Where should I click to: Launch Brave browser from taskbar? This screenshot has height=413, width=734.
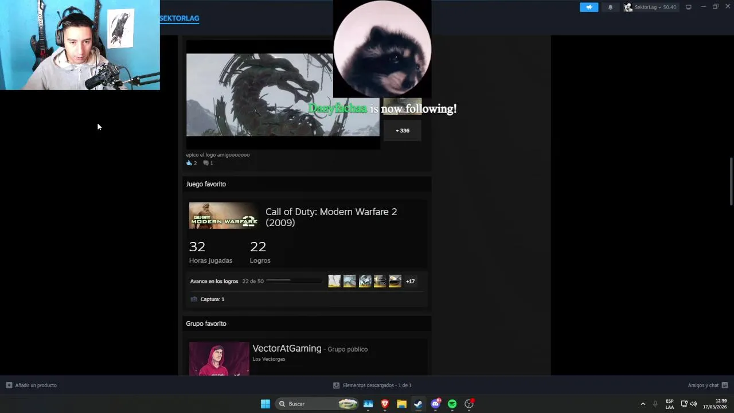pos(385,404)
